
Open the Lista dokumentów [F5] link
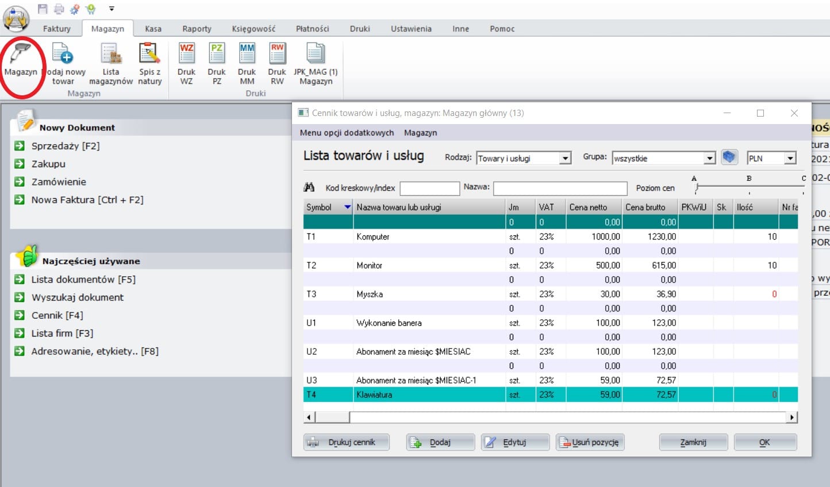pos(83,280)
